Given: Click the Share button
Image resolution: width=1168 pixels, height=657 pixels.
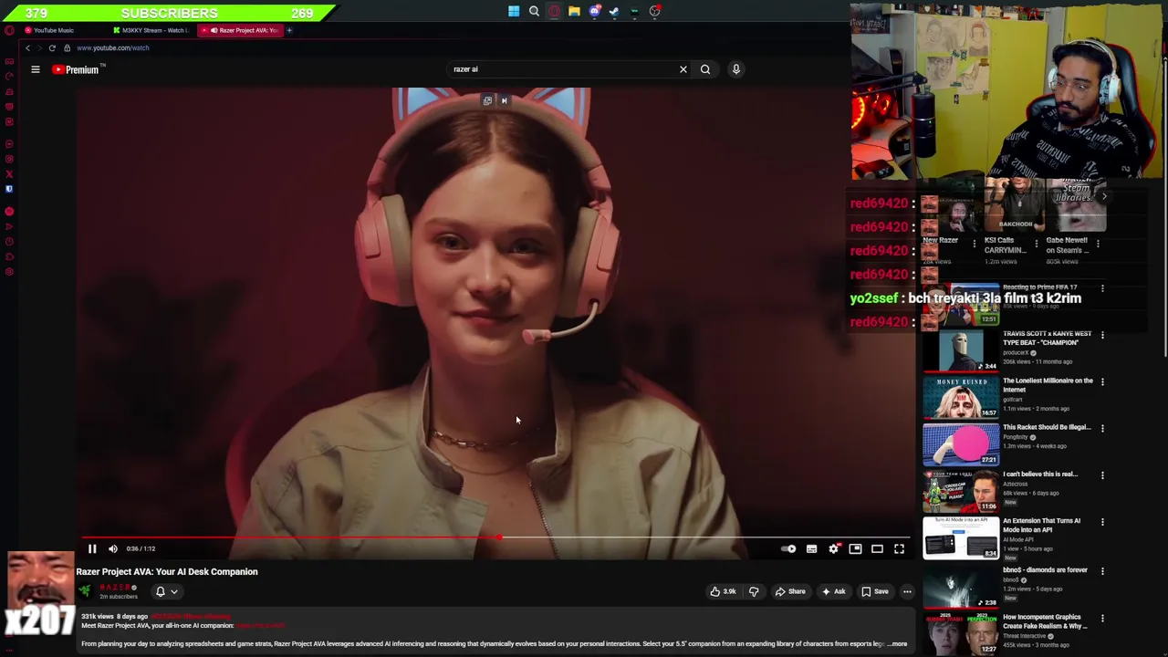Looking at the screenshot, I should tap(790, 591).
